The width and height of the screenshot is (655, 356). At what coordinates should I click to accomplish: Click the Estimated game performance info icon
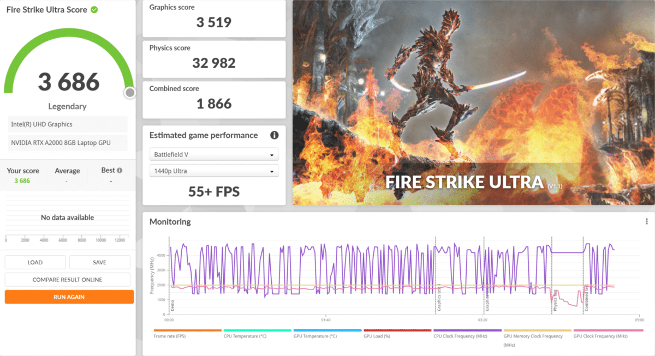pos(274,135)
